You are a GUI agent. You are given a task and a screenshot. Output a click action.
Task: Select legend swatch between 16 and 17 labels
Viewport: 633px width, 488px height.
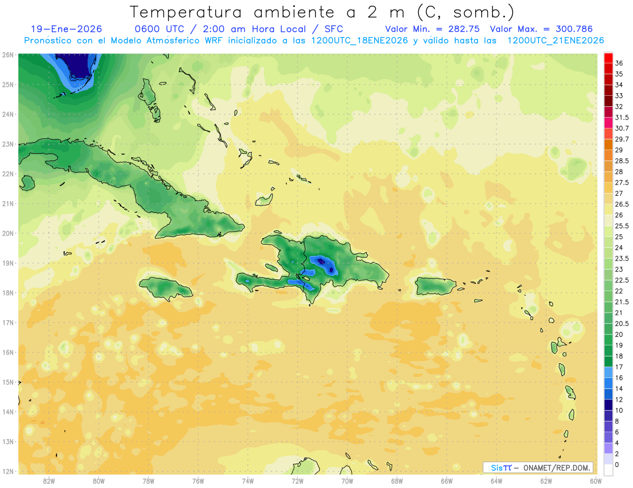(x=608, y=372)
